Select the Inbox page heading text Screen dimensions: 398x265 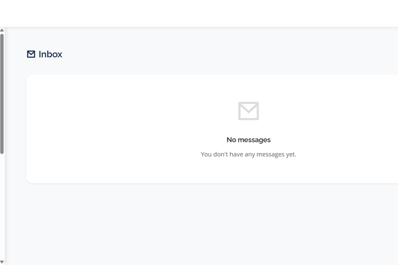tap(50, 54)
